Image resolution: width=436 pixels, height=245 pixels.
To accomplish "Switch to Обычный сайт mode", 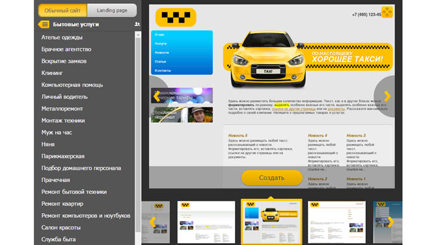I will pos(62,10).
